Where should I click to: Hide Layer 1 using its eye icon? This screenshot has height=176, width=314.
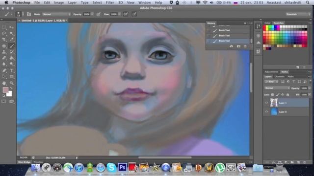(x=266, y=103)
